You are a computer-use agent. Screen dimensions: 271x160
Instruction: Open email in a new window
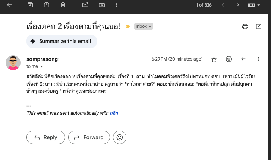259,26
